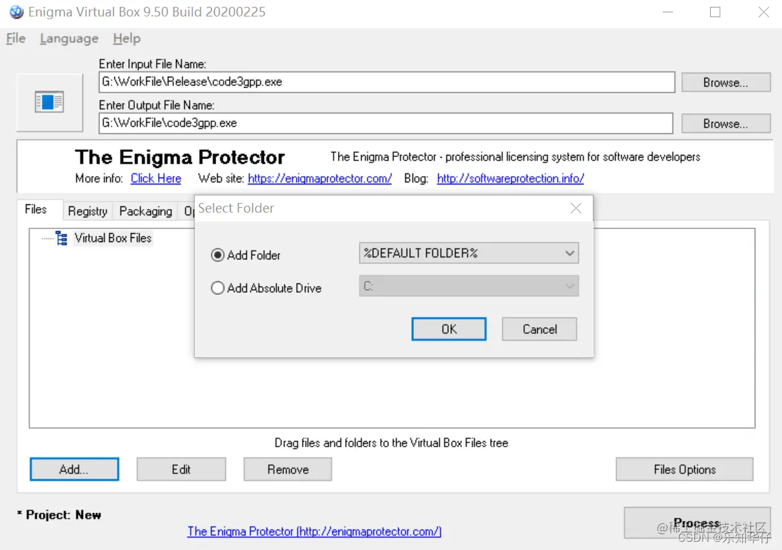782x550 pixels.
Task: Switch to the Packaging tab
Action: pyautogui.click(x=145, y=211)
